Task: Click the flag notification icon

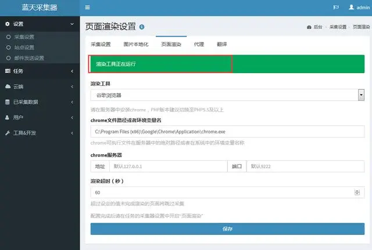Action: [x=336, y=8]
